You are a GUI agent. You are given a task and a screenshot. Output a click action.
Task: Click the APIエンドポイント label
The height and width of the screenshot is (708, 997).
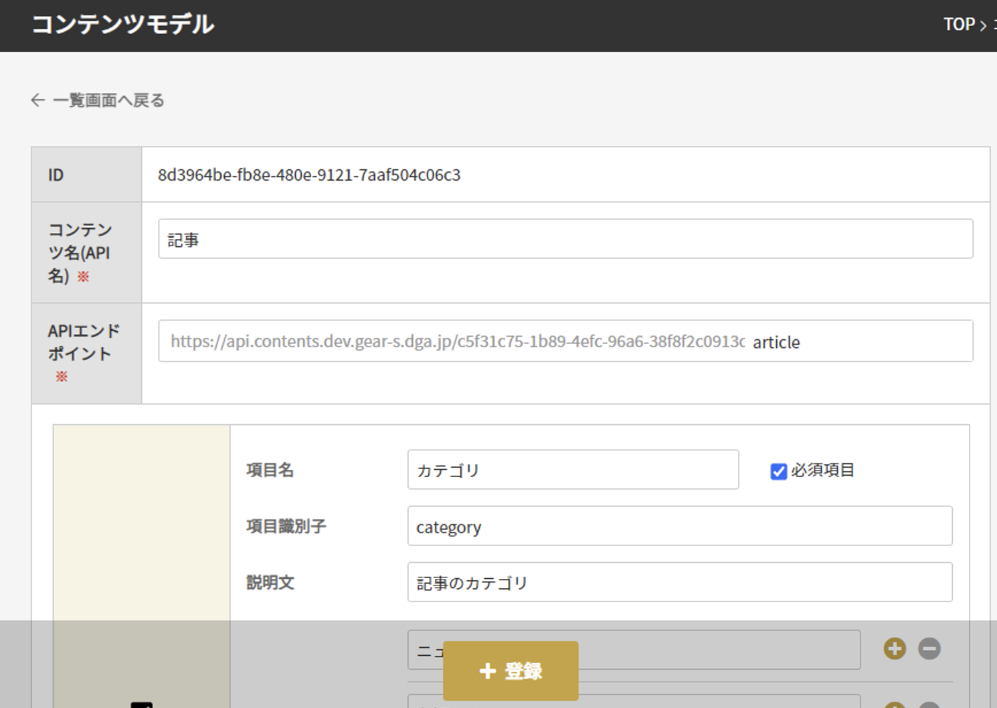click(x=83, y=353)
